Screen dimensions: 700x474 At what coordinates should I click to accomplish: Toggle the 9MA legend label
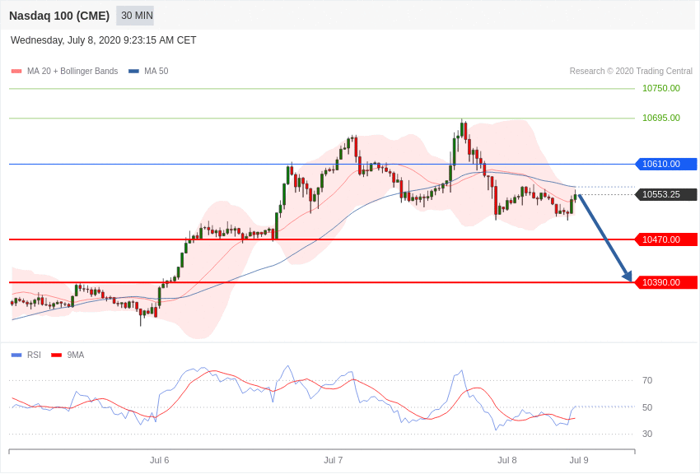tap(76, 355)
